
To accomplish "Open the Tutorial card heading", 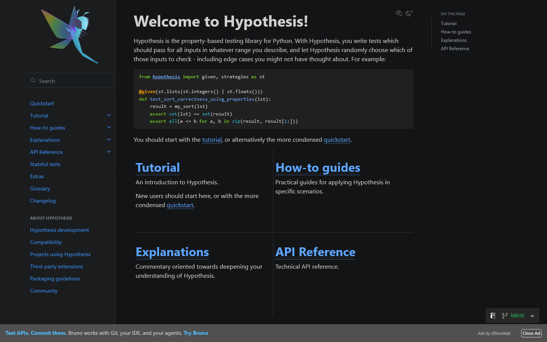I will tap(158, 168).
